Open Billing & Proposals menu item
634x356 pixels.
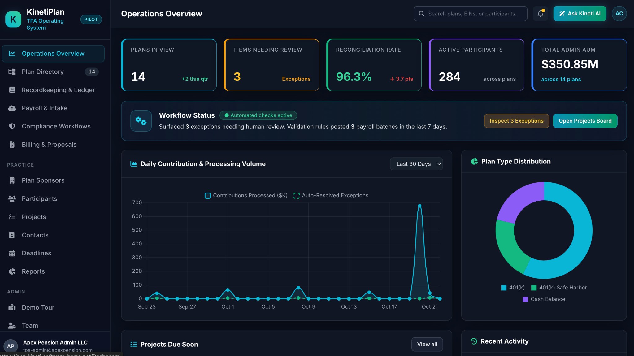[x=53, y=145]
